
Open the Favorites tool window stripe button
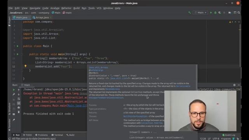[9, 125]
